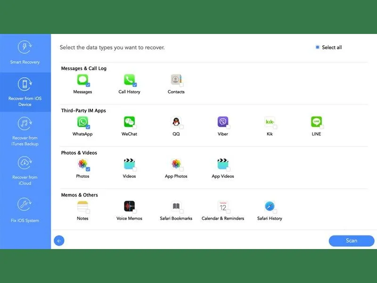This screenshot has height=283, width=377.
Task: Click the Kik icon
Action: [270, 122]
